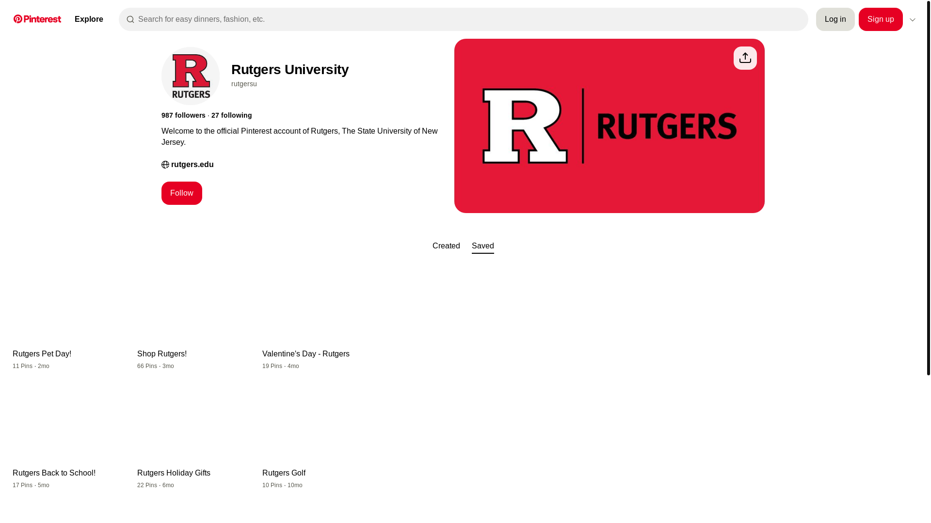Click the Sign up button

(x=880, y=19)
